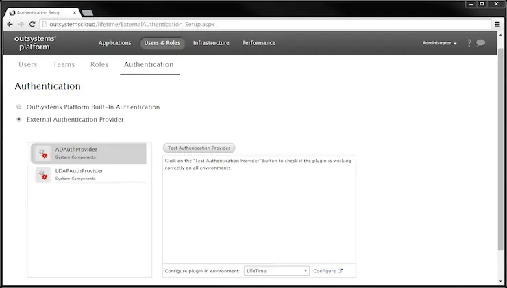
Task: Switch to the Users tab
Action: tap(28, 64)
